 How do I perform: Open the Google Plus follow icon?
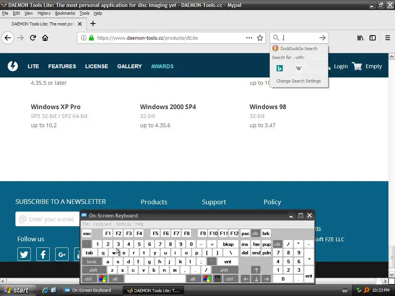[x=62, y=254]
